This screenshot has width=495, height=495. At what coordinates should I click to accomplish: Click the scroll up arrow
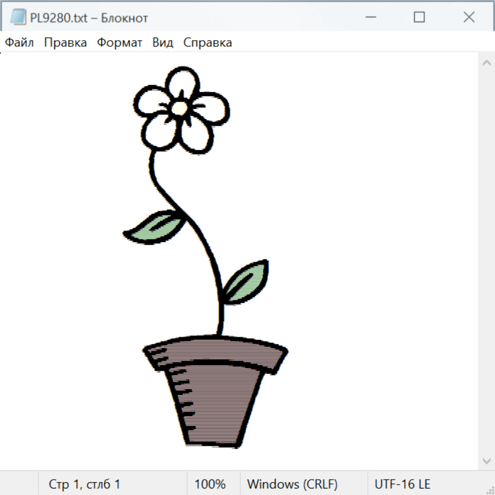point(486,63)
